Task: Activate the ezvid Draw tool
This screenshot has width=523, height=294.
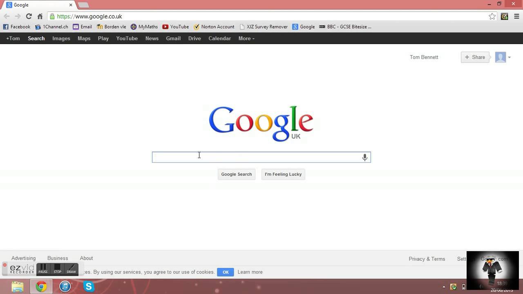Action: (72, 269)
